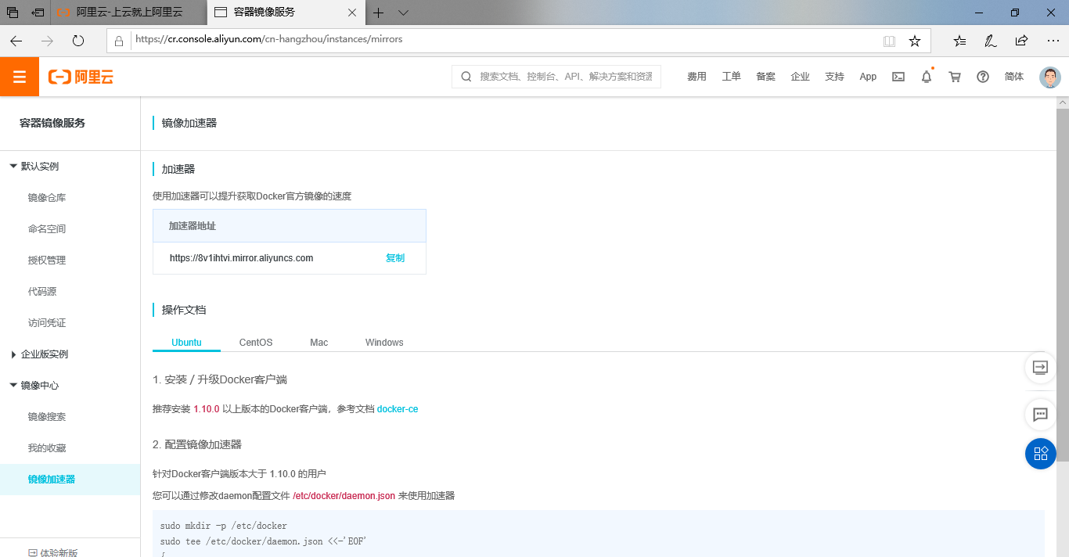
Task: Switch language via 简体
Action: point(1014,77)
